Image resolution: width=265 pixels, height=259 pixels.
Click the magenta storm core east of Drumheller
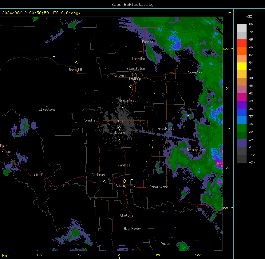(219, 163)
